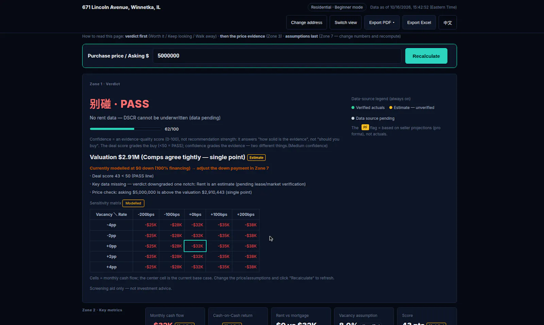This screenshot has height=325, width=544.
Task: Click the Score metric card
Action: pos(427,316)
